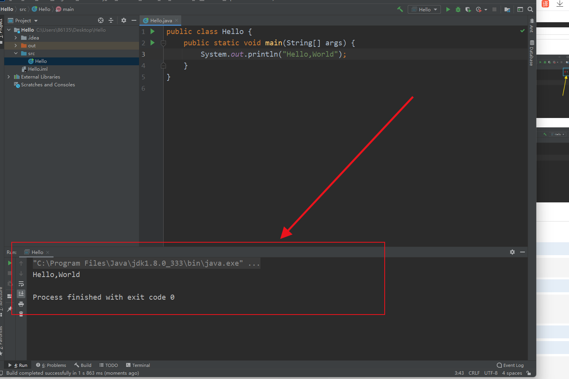The height and width of the screenshot is (379, 569).
Task: Clear all console output with trash icon
Action: 21,314
